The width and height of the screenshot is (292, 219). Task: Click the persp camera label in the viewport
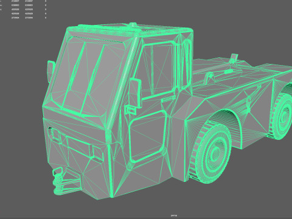(174, 215)
